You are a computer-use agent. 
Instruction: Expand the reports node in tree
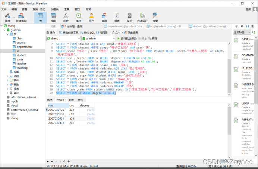(x=7, y=89)
